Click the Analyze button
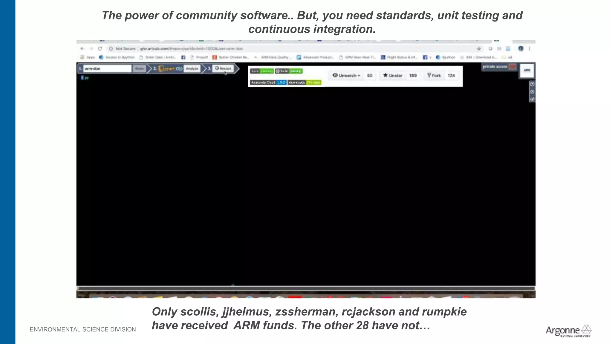 192,69
